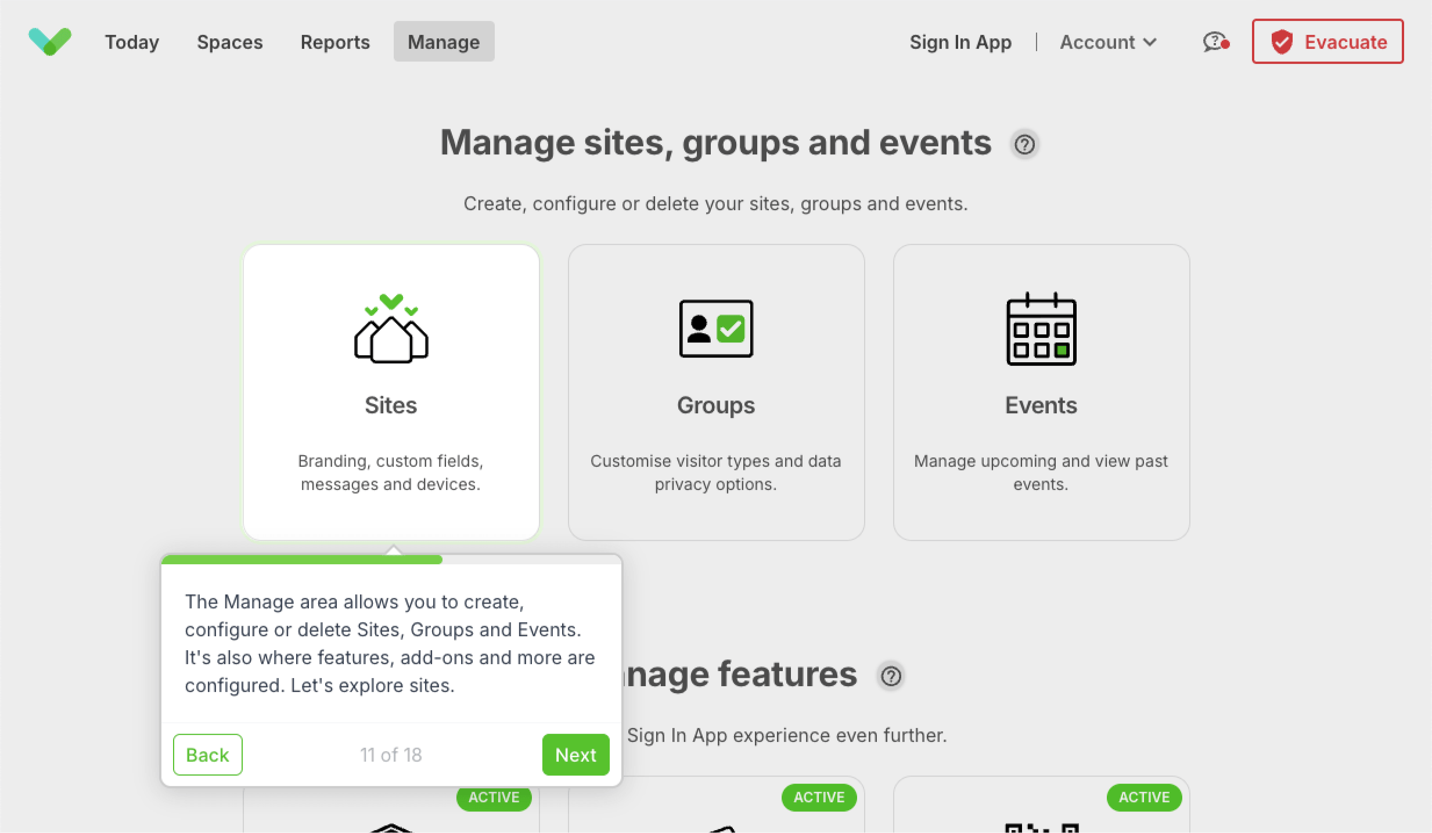Screen dimensions: 1432x833
Task: Open the Groups card title
Action: click(716, 405)
